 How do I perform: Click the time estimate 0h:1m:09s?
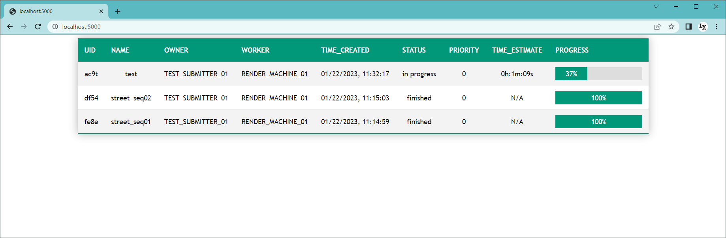pyautogui.click(x=517, y=74)
